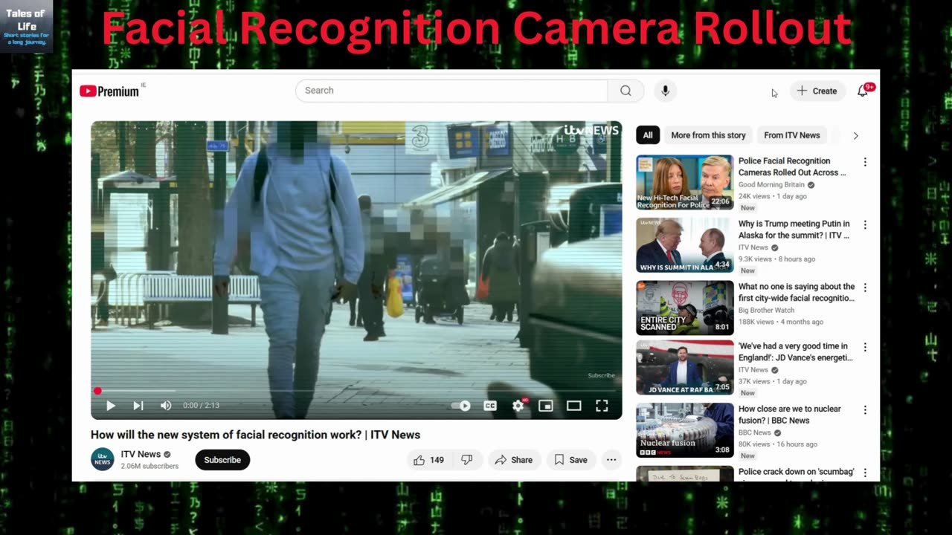Open options menu for Police crack down video
This screenshot has width=952, height=535.
[x=865, y=473]
